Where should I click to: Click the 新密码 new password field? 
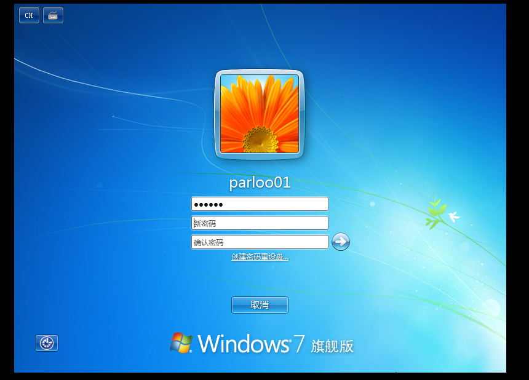pos(260,223)
